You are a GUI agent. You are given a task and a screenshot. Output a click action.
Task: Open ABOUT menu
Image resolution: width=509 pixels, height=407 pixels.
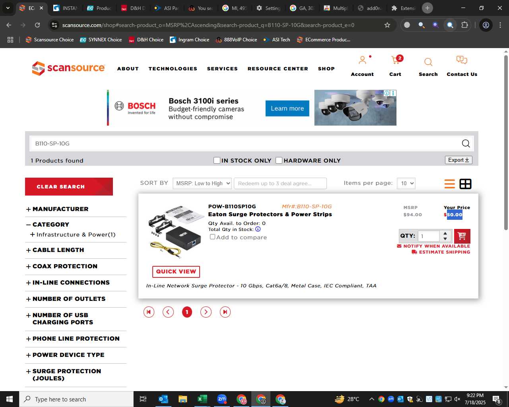pyautogui.click(x=128, y=69)
